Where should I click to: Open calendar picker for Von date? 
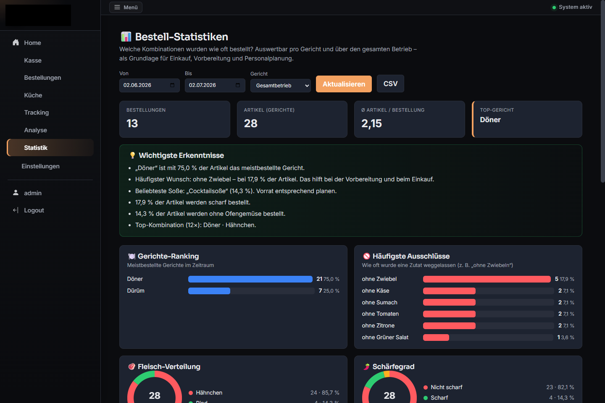tap(172, 85)
